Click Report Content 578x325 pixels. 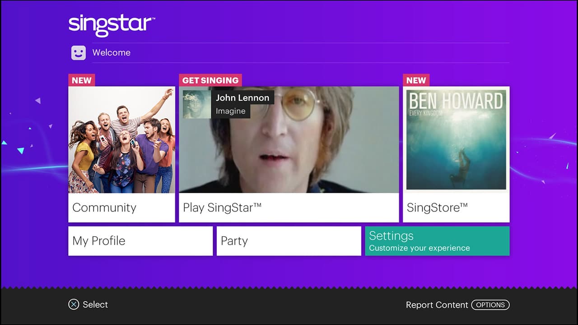point(438,305)
